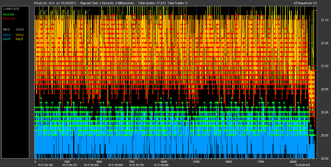This screenshot has width=331, height=167.
Task: Click the 26.85 price axis label
Action: [x=324, y=136]
